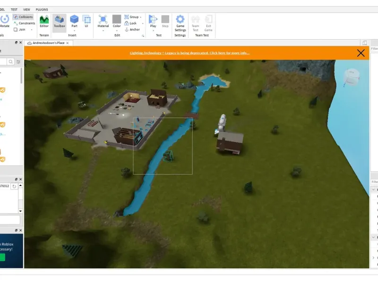This screenshot has height=284, width=378.
Task: Dismiss the orange deprecation banner
Action: [361, 53]
